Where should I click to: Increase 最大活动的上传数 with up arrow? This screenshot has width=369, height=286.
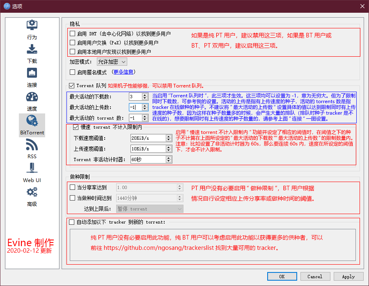click(x=145, y=106)
